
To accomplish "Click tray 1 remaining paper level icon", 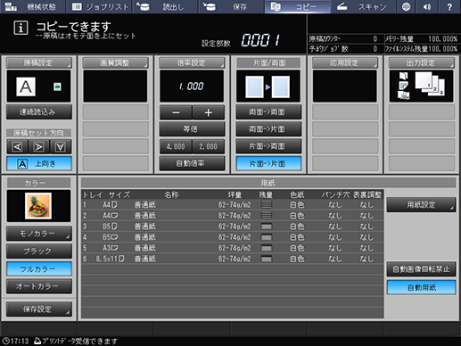I will [x=267, y=204].
